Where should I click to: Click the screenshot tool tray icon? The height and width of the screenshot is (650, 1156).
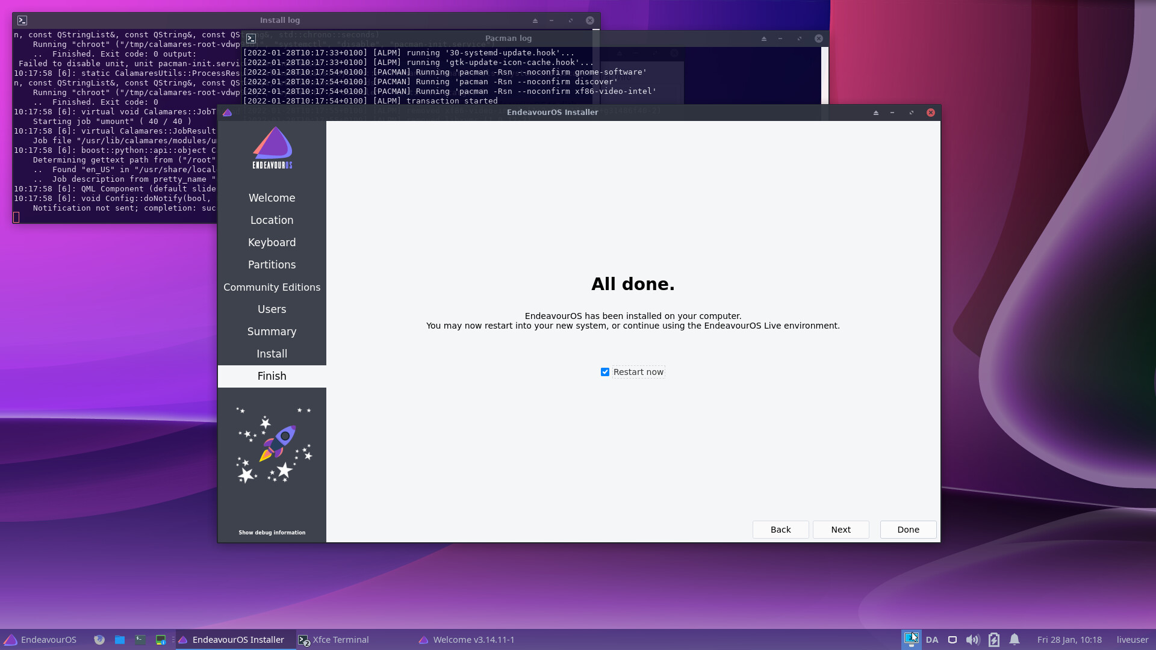tap(911, 639)
